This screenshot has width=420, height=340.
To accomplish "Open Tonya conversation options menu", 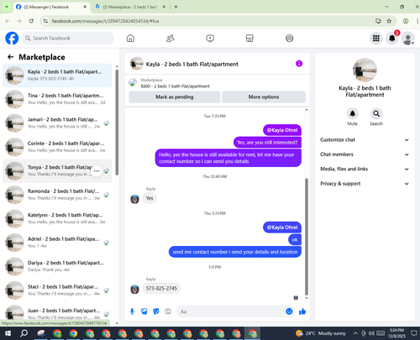I will pos(97,170).
